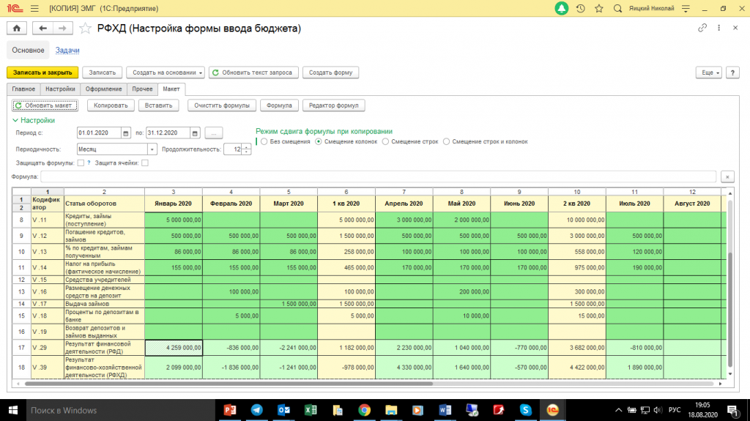Open Word from the taskbar
Screen dimensions: 750x421
pos(445,410)
